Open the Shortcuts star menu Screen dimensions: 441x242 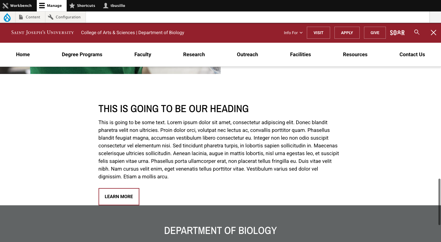click(x=82, y=6)
